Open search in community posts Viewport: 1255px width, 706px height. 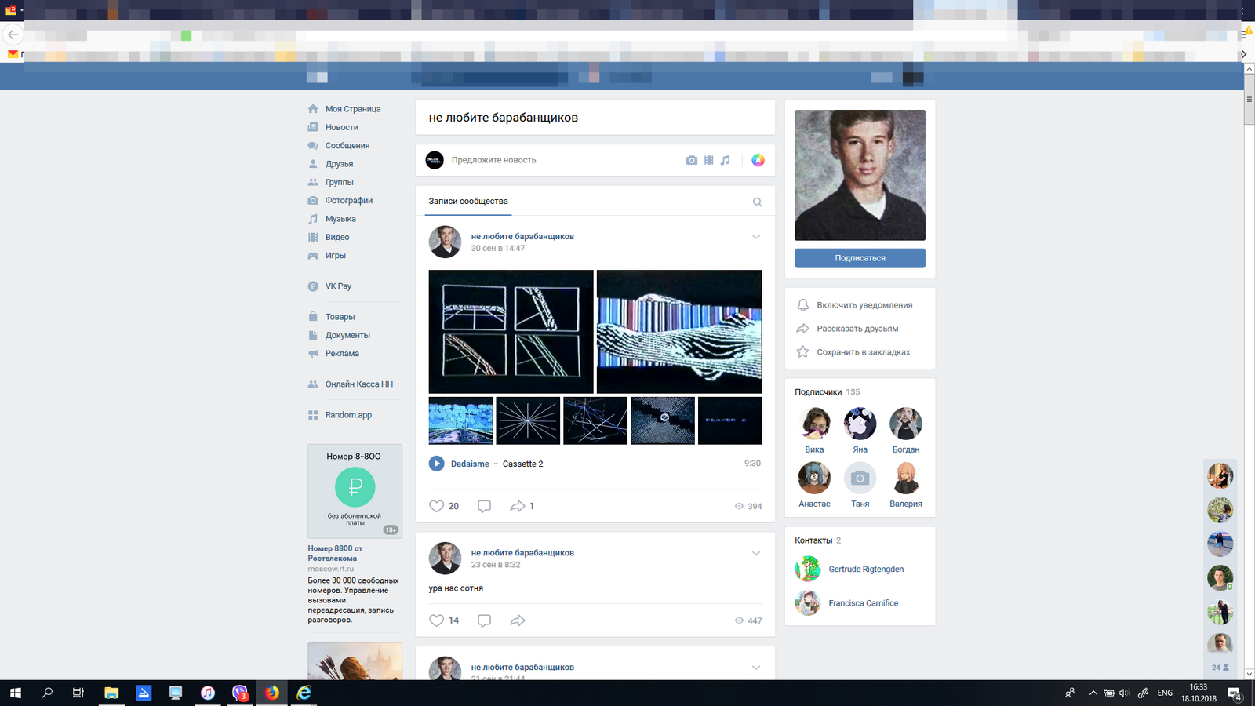click(757, 202)
